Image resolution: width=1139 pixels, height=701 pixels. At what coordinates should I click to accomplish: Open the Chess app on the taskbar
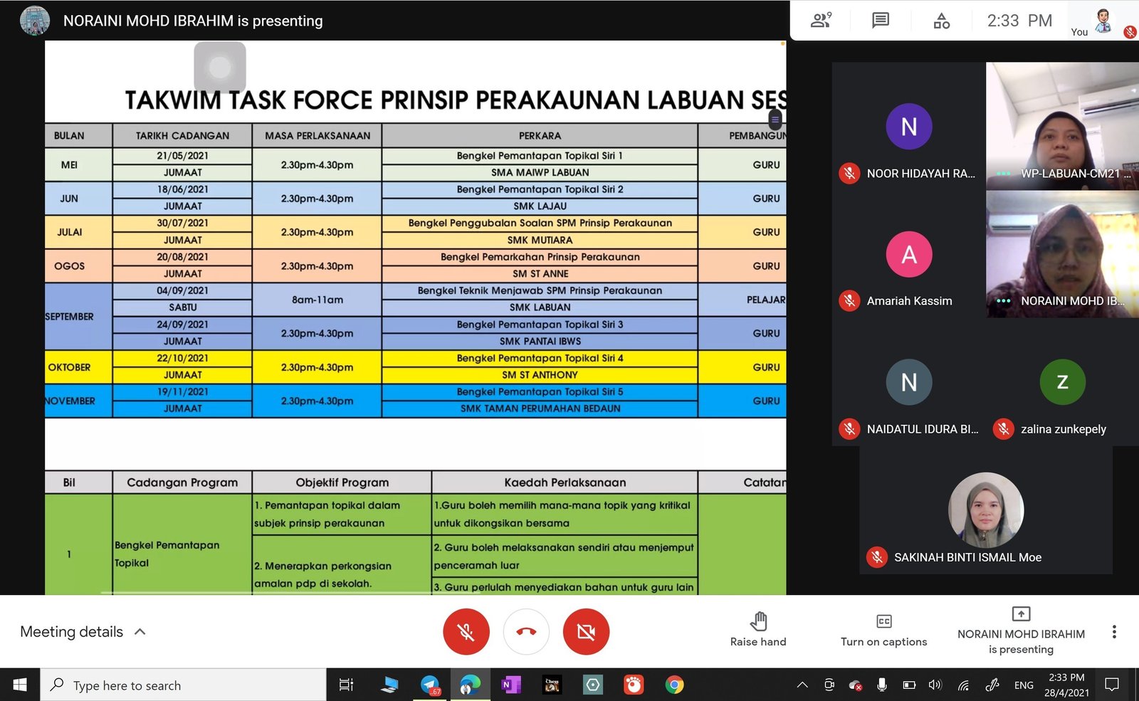[552, 685]
